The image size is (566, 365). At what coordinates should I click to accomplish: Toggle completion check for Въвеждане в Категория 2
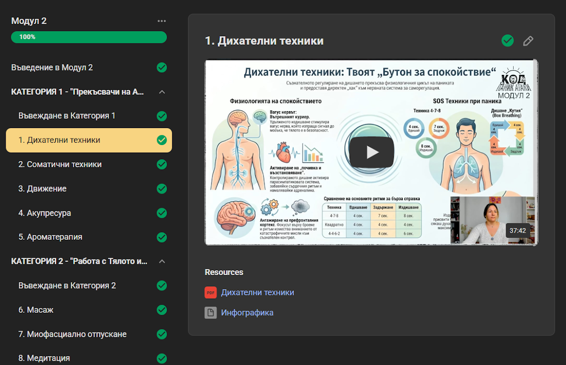162,285
